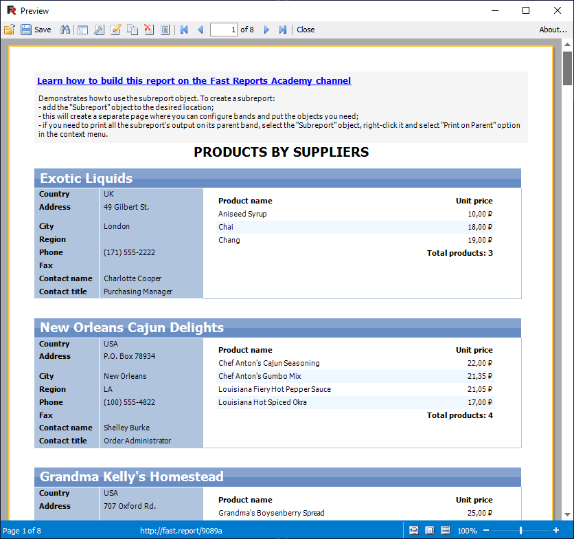This screenshot has width=574, height=539.
Task: Open the Fast Reports Academy channel link
Action: pyautogui.click(x=194, y=80)
